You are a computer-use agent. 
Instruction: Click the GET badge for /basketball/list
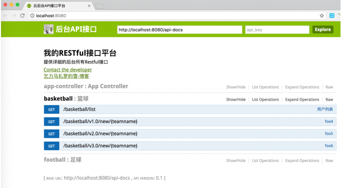52,110
